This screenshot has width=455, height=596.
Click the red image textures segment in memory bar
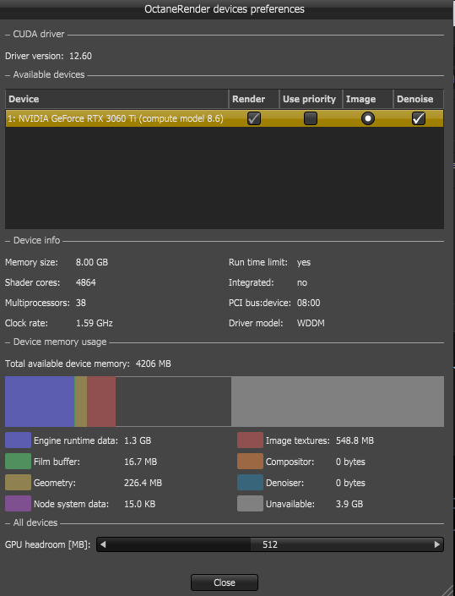(x=101, y=402)
